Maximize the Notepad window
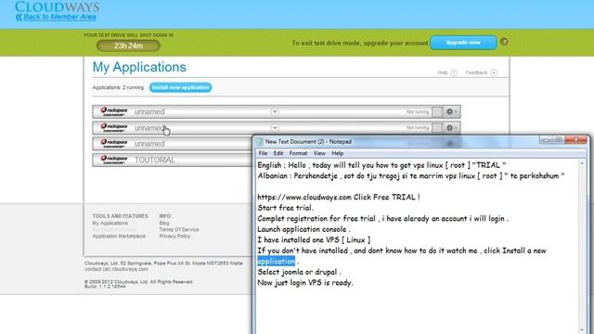This screenshot has height=334, width=594. tap(558, 140)
